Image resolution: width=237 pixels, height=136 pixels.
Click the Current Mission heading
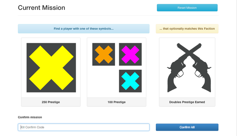[x=41, y=8]
